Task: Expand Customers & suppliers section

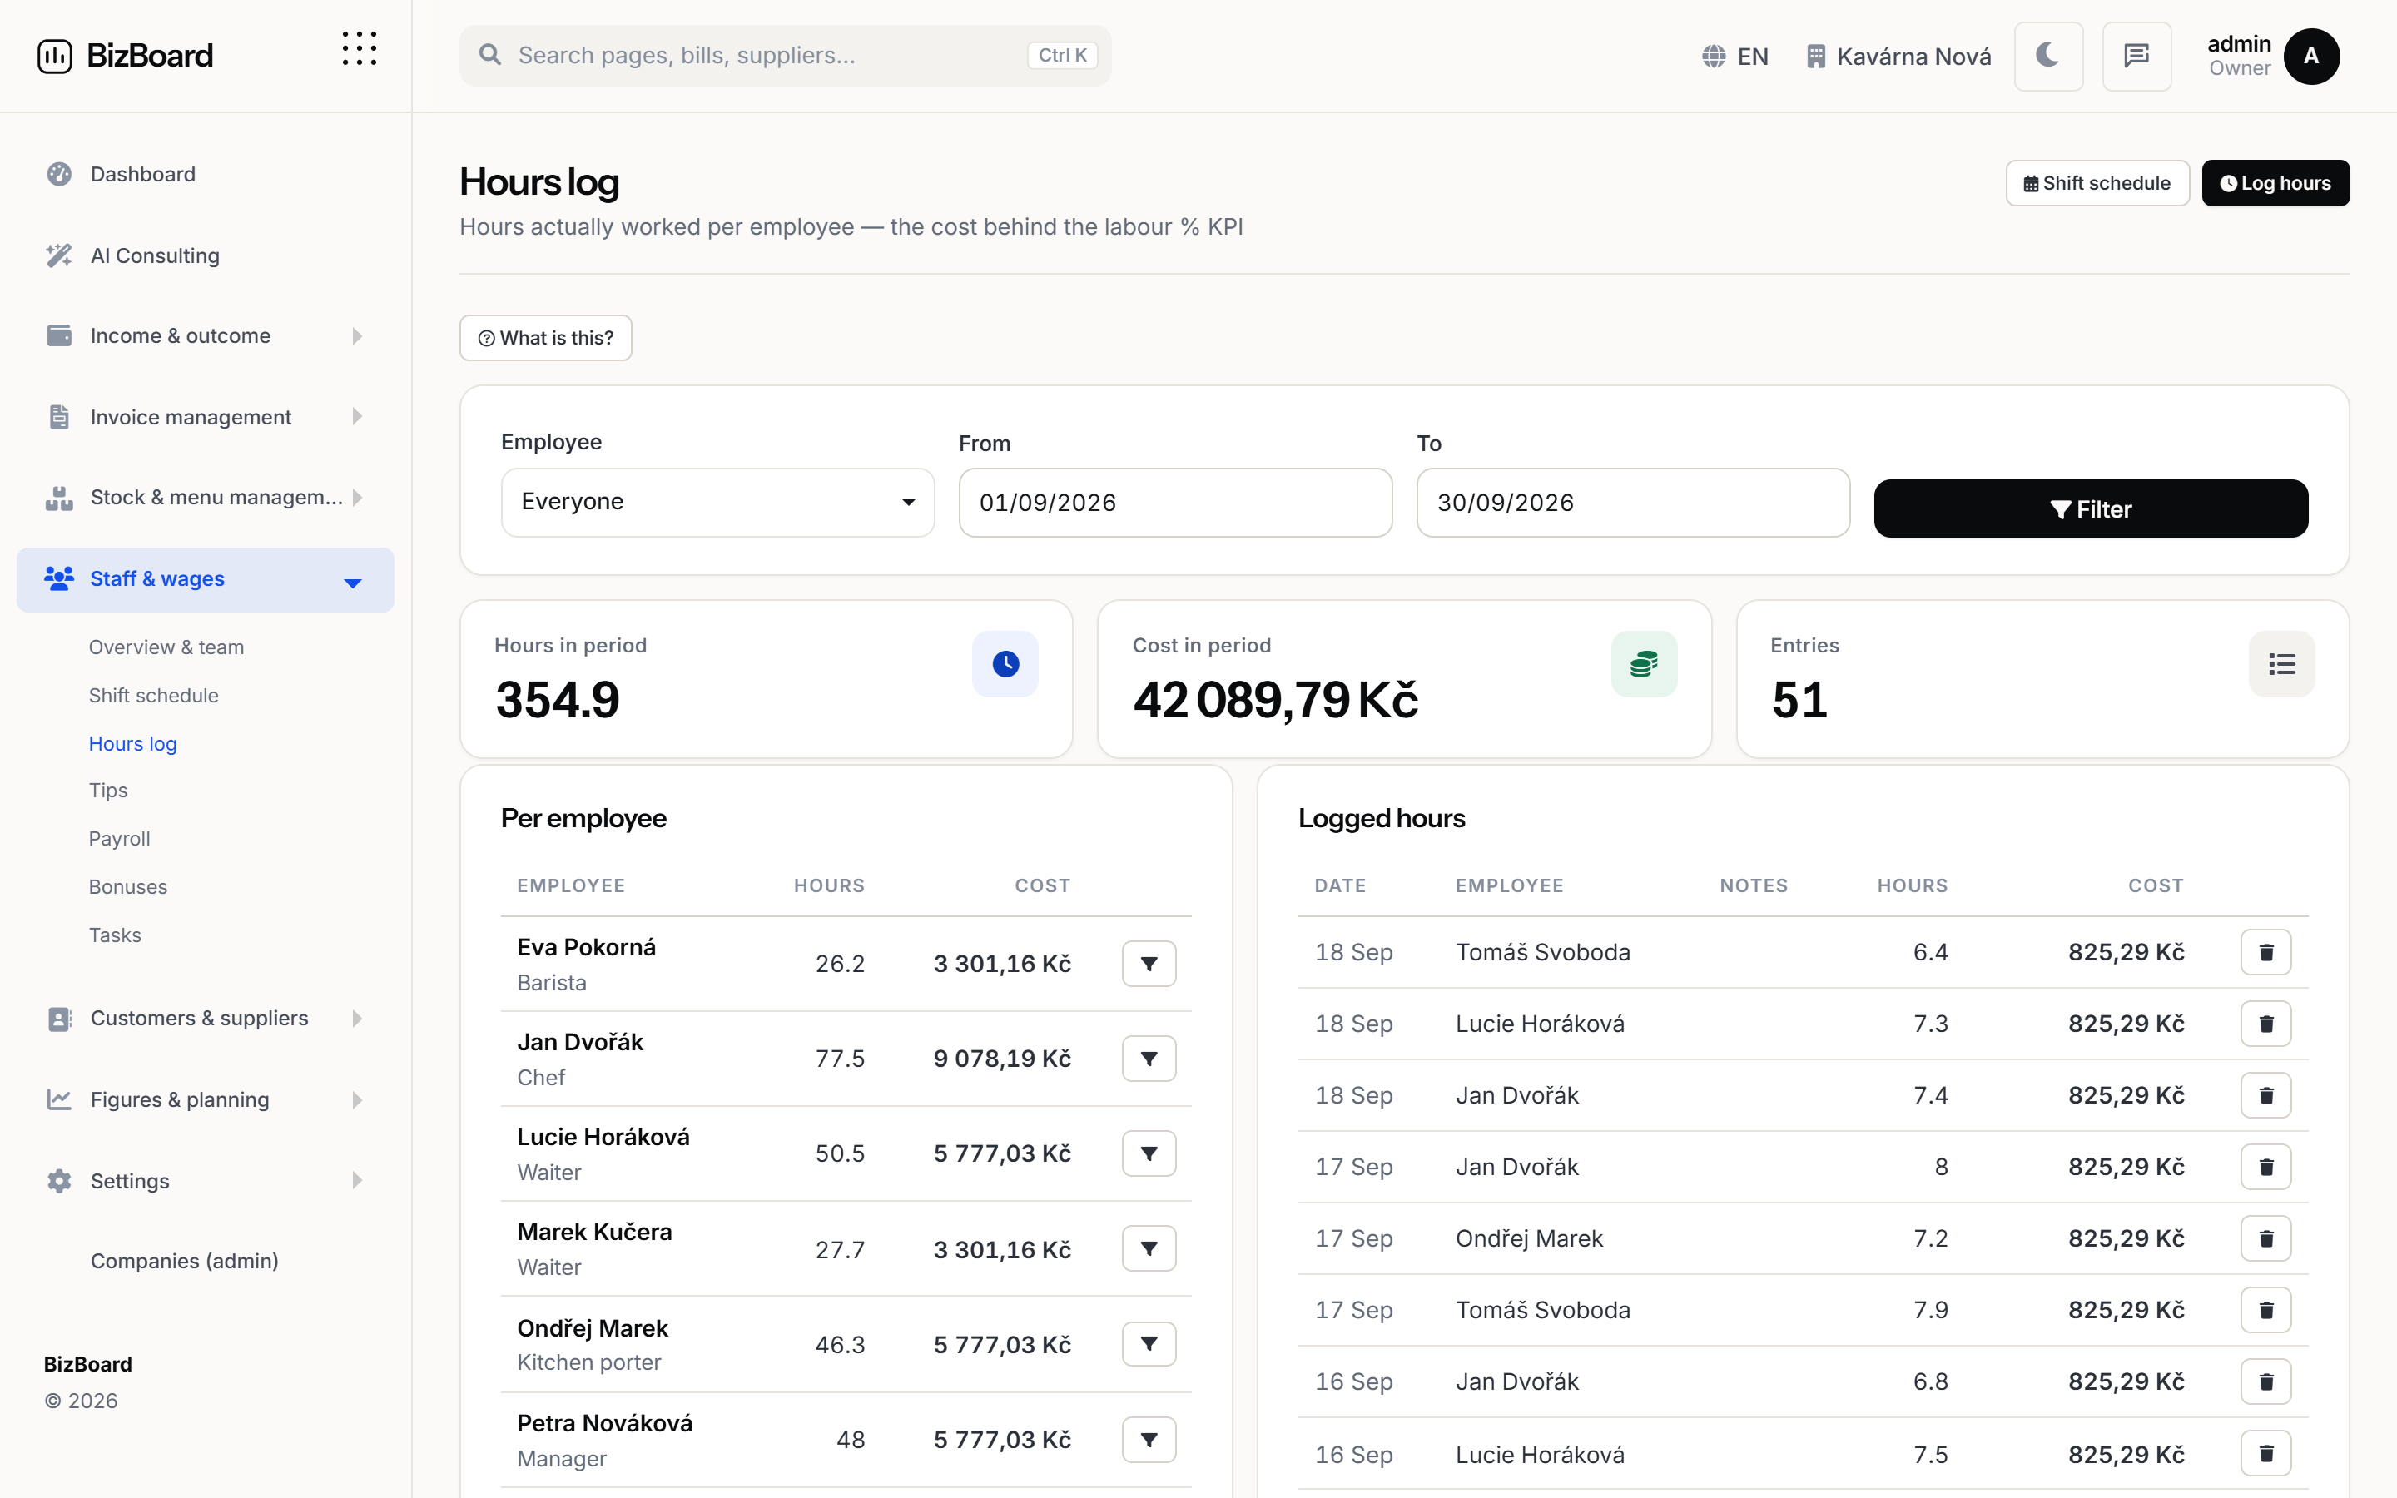Action: tap(205, 1019)
